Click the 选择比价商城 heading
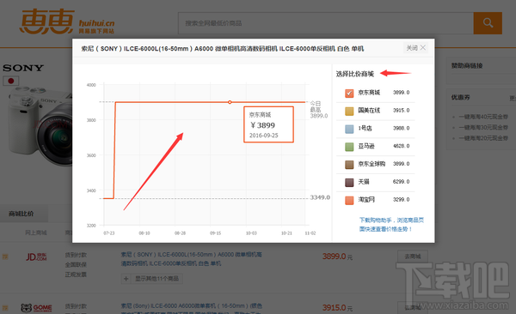 (354, 74)
